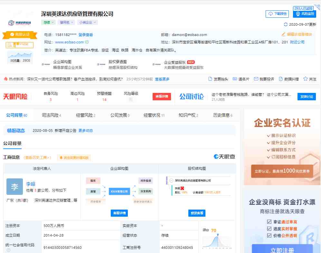Viewport: 321px width, 253px height.
Task: Click the red icon beside 李超 in 股权结构图
Action: tap(182, 188)
